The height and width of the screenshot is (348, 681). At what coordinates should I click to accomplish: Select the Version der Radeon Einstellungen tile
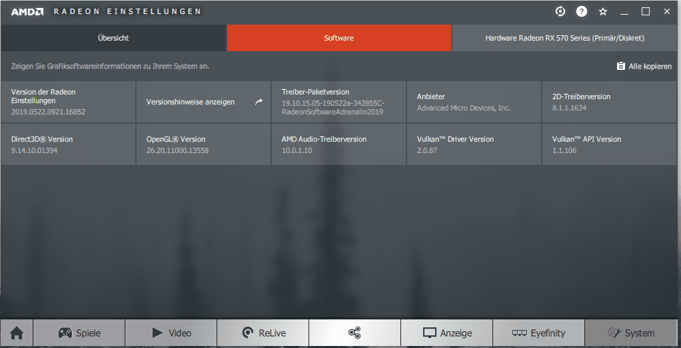pos(68,102)
